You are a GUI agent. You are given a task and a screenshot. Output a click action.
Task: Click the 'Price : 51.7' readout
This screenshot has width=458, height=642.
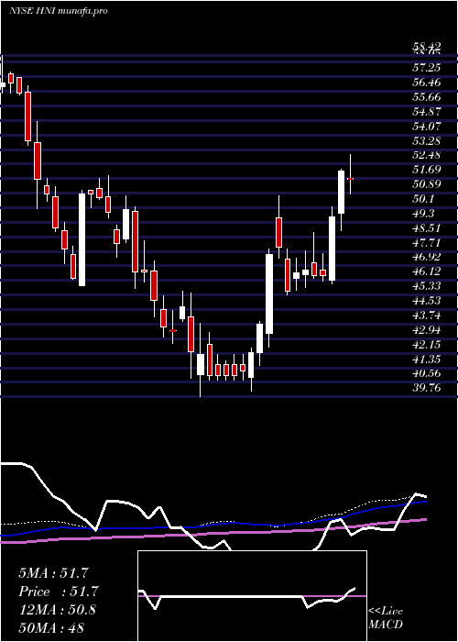[59, 592]
